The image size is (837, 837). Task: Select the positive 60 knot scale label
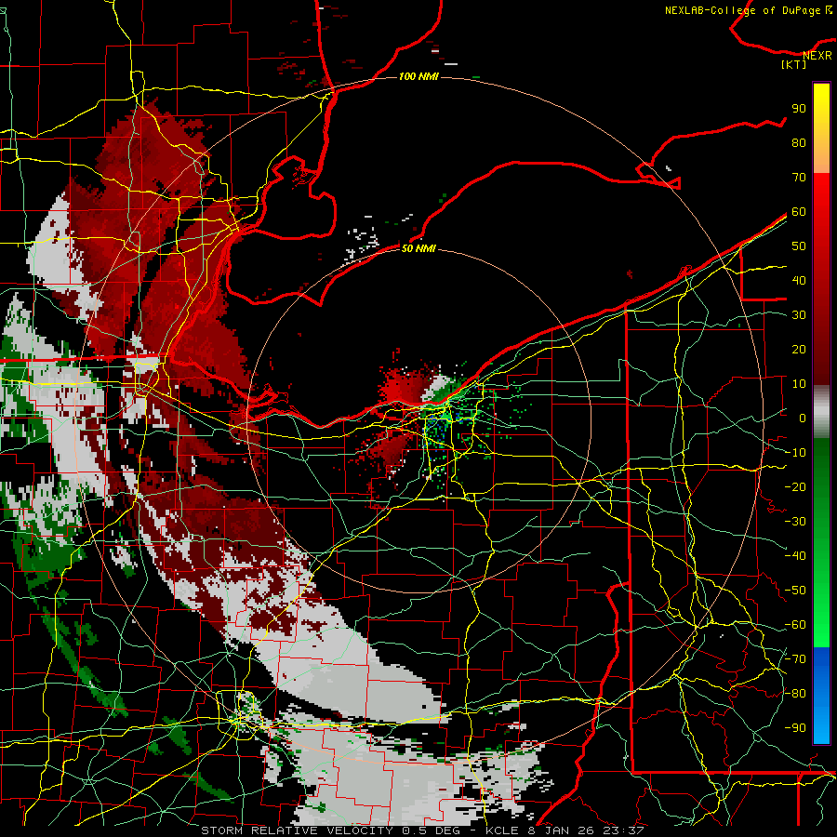tap(799, 211)
